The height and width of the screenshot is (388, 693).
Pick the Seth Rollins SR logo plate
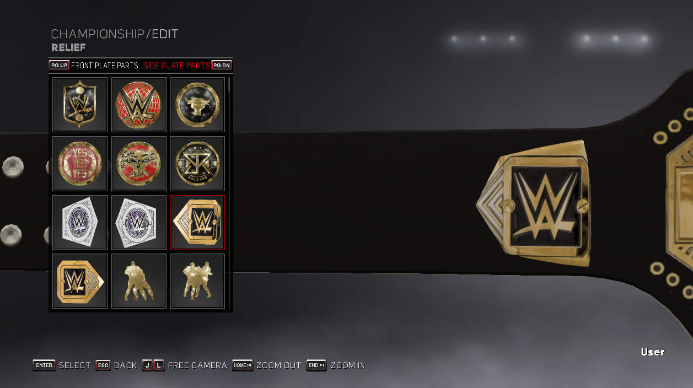(197, 164)
